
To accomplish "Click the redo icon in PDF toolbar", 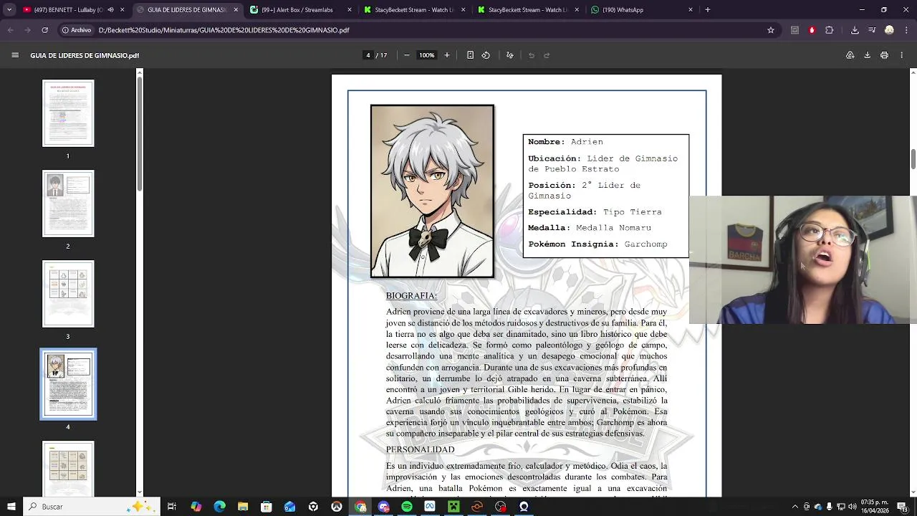I will [x=547, y=55].
